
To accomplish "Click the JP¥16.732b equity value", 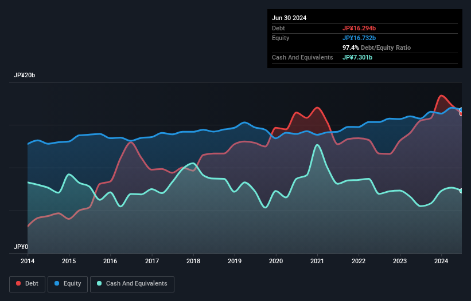I will coord(359,38).
